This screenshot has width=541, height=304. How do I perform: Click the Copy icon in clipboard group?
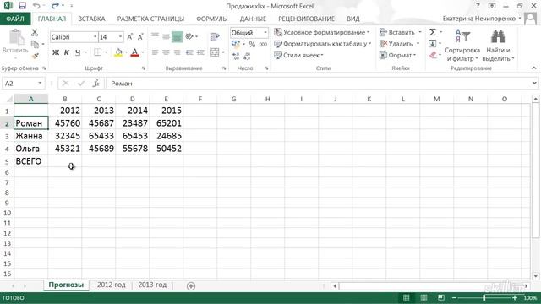point(35,44)
